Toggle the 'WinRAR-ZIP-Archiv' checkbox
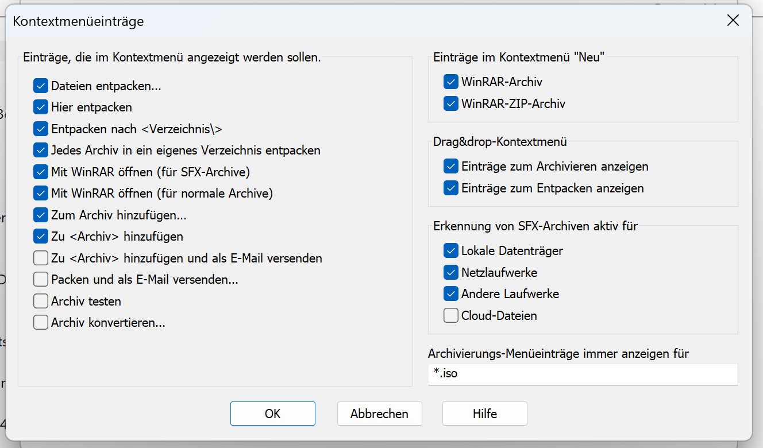 click(451, 104)
